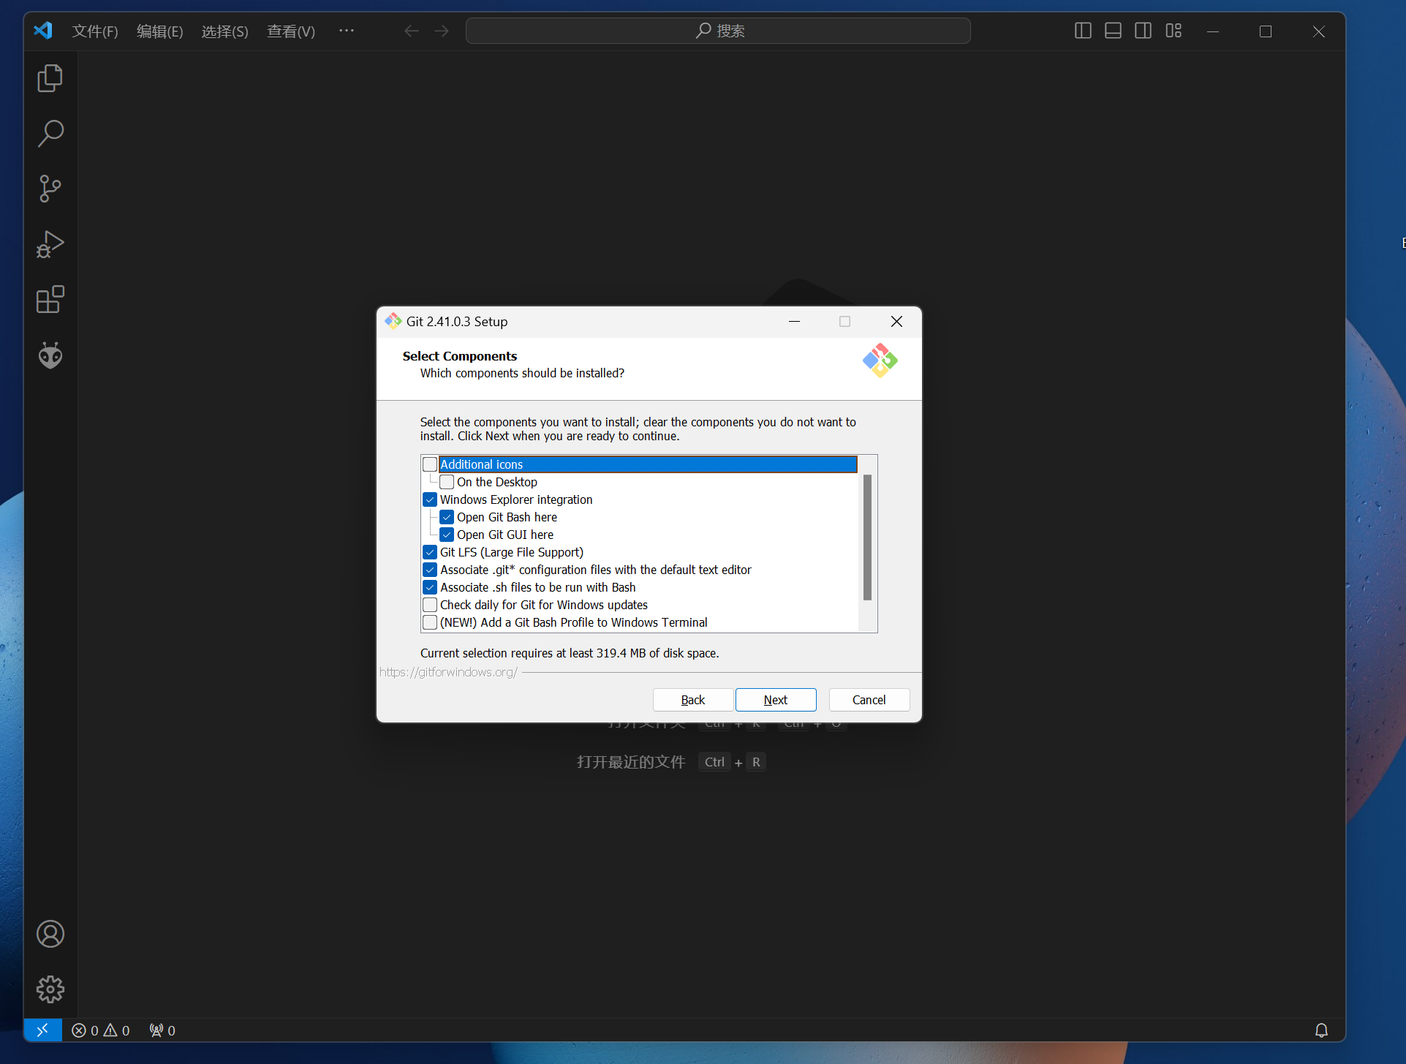This screenshot has width=1406, height=1064.
Task: Open the gitforwindows.org link
Action: (448, 672)
